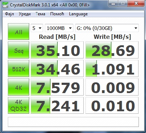Open the 1000MB test size dropdown

(59, 28)
